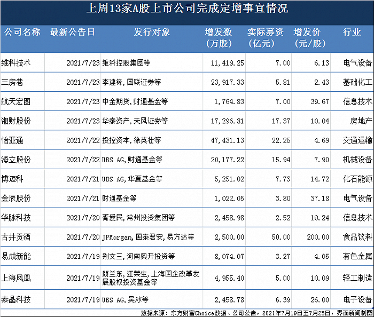Click the issue price 37.18
Screen dimensions: 374x317
pyautogui.click(x=320, y=198)
